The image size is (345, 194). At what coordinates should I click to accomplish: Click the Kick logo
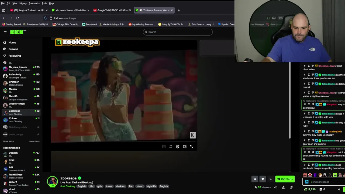click(x=18, y=32)
